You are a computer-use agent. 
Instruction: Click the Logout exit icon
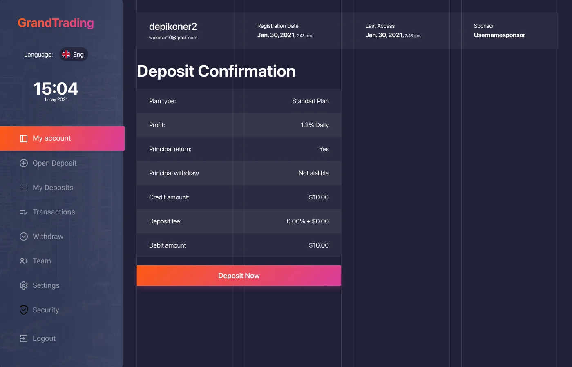[x=24, y=338]
